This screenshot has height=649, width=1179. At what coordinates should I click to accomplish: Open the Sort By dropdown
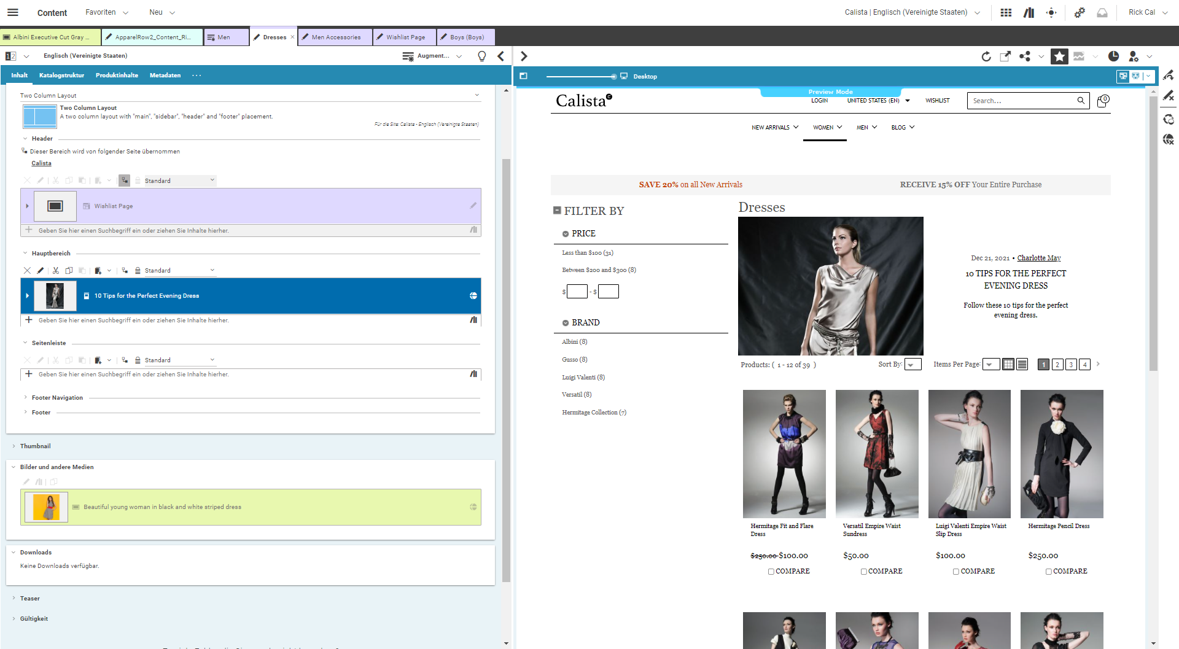tap(913, 365)
